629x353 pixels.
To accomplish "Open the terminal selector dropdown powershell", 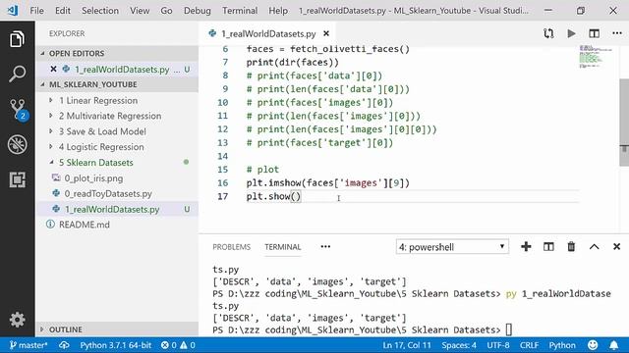I will click(x=452, y=246).
